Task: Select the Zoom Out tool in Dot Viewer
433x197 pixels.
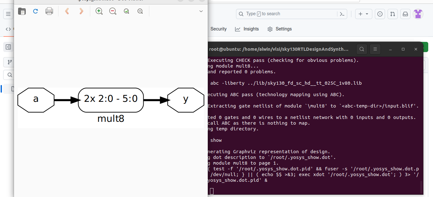Action: click(112, 11)
